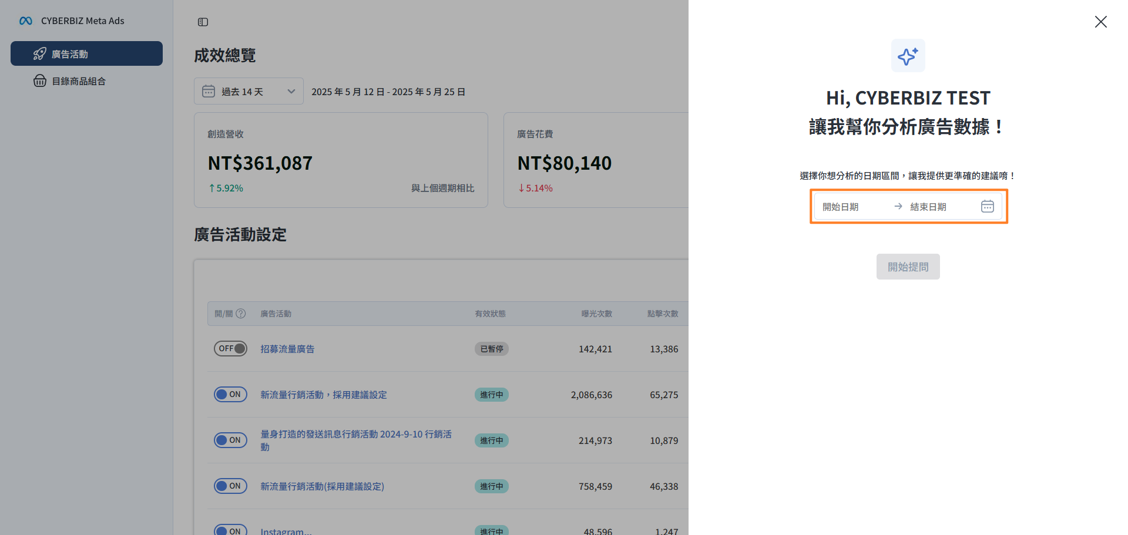
Task: Click the 65,275 clicks cell
Action: [664, 395]
